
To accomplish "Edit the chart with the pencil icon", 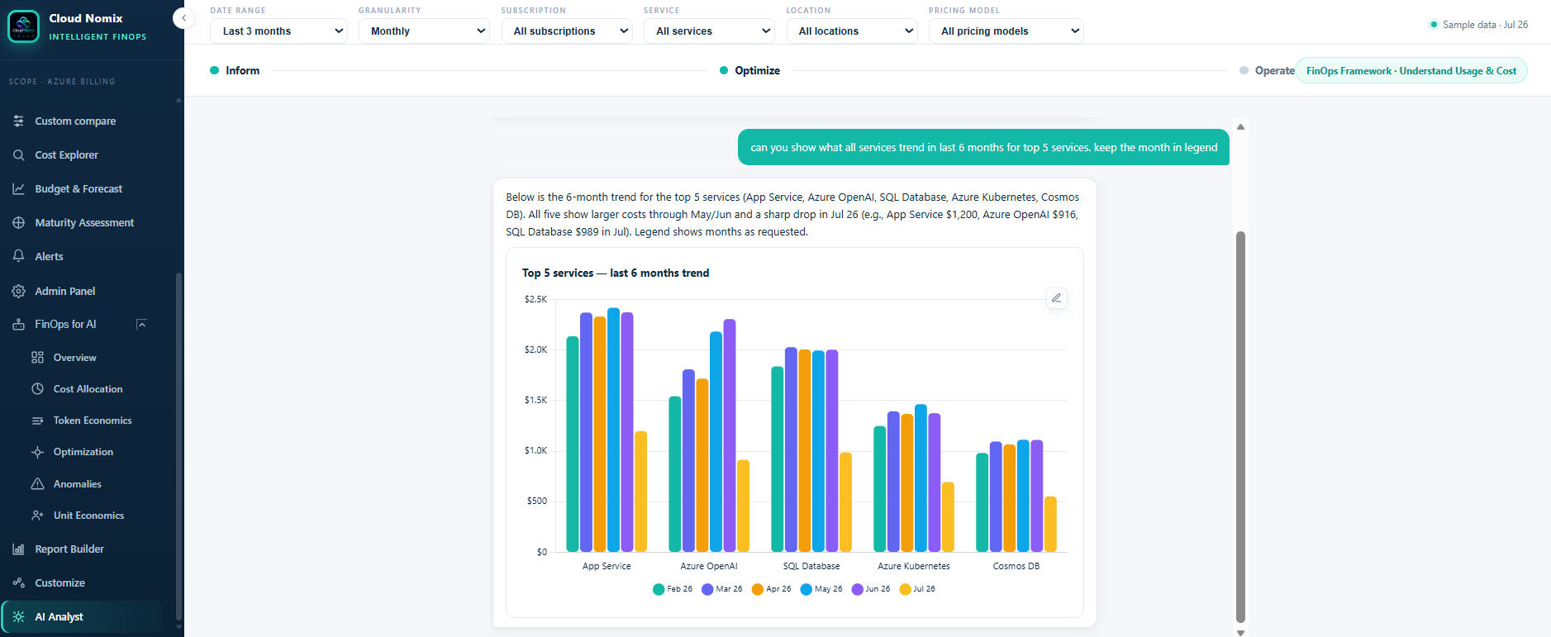I will pos(1056,297).
